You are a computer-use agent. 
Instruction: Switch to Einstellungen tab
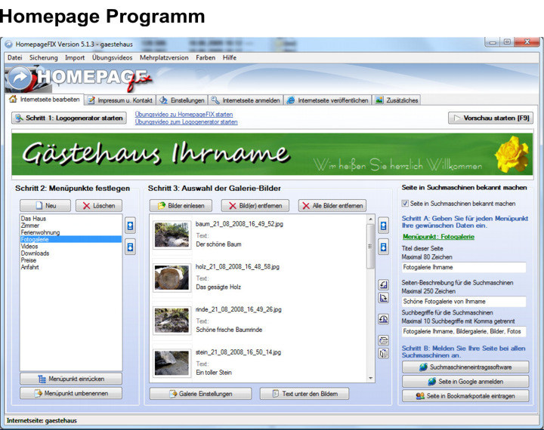click(182, 100)
